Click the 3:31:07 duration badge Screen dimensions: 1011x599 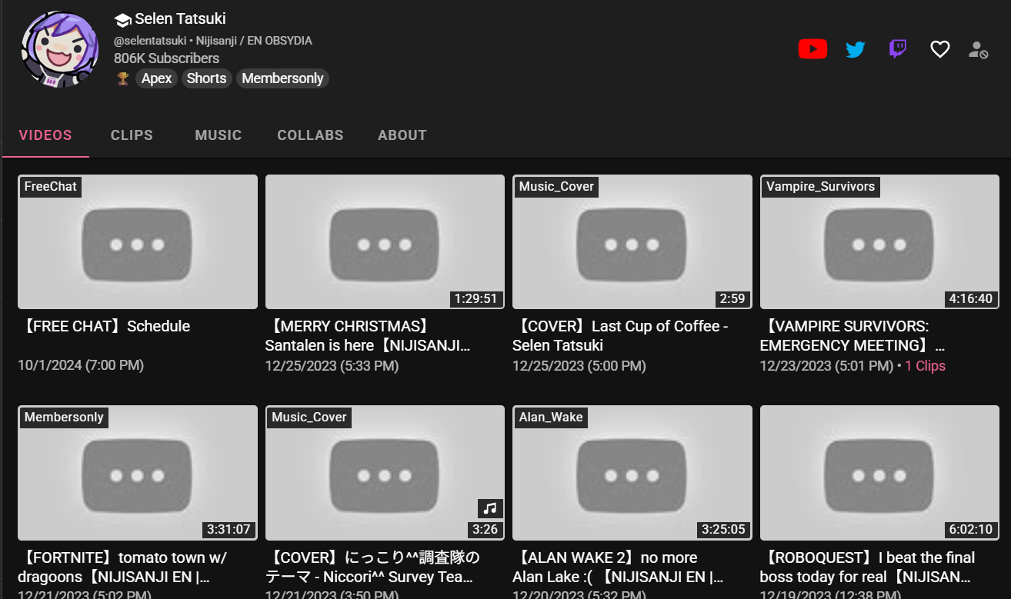coord(229,530)
